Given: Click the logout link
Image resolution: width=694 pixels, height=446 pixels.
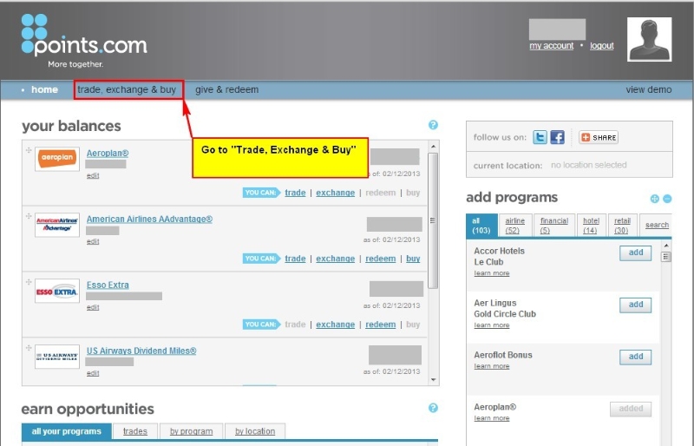Looking at the screenshot, I should coord(601,46).
